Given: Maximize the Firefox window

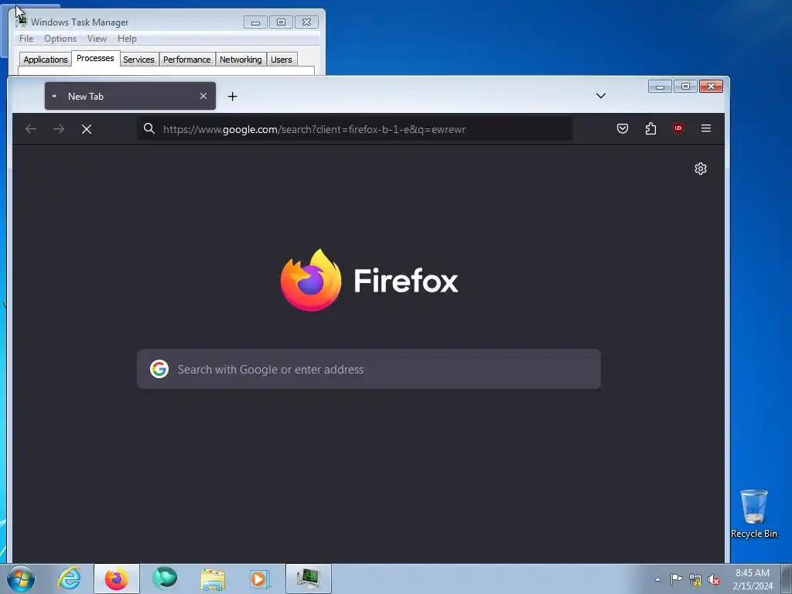Looking at the screenshot, I should [685, 87].
